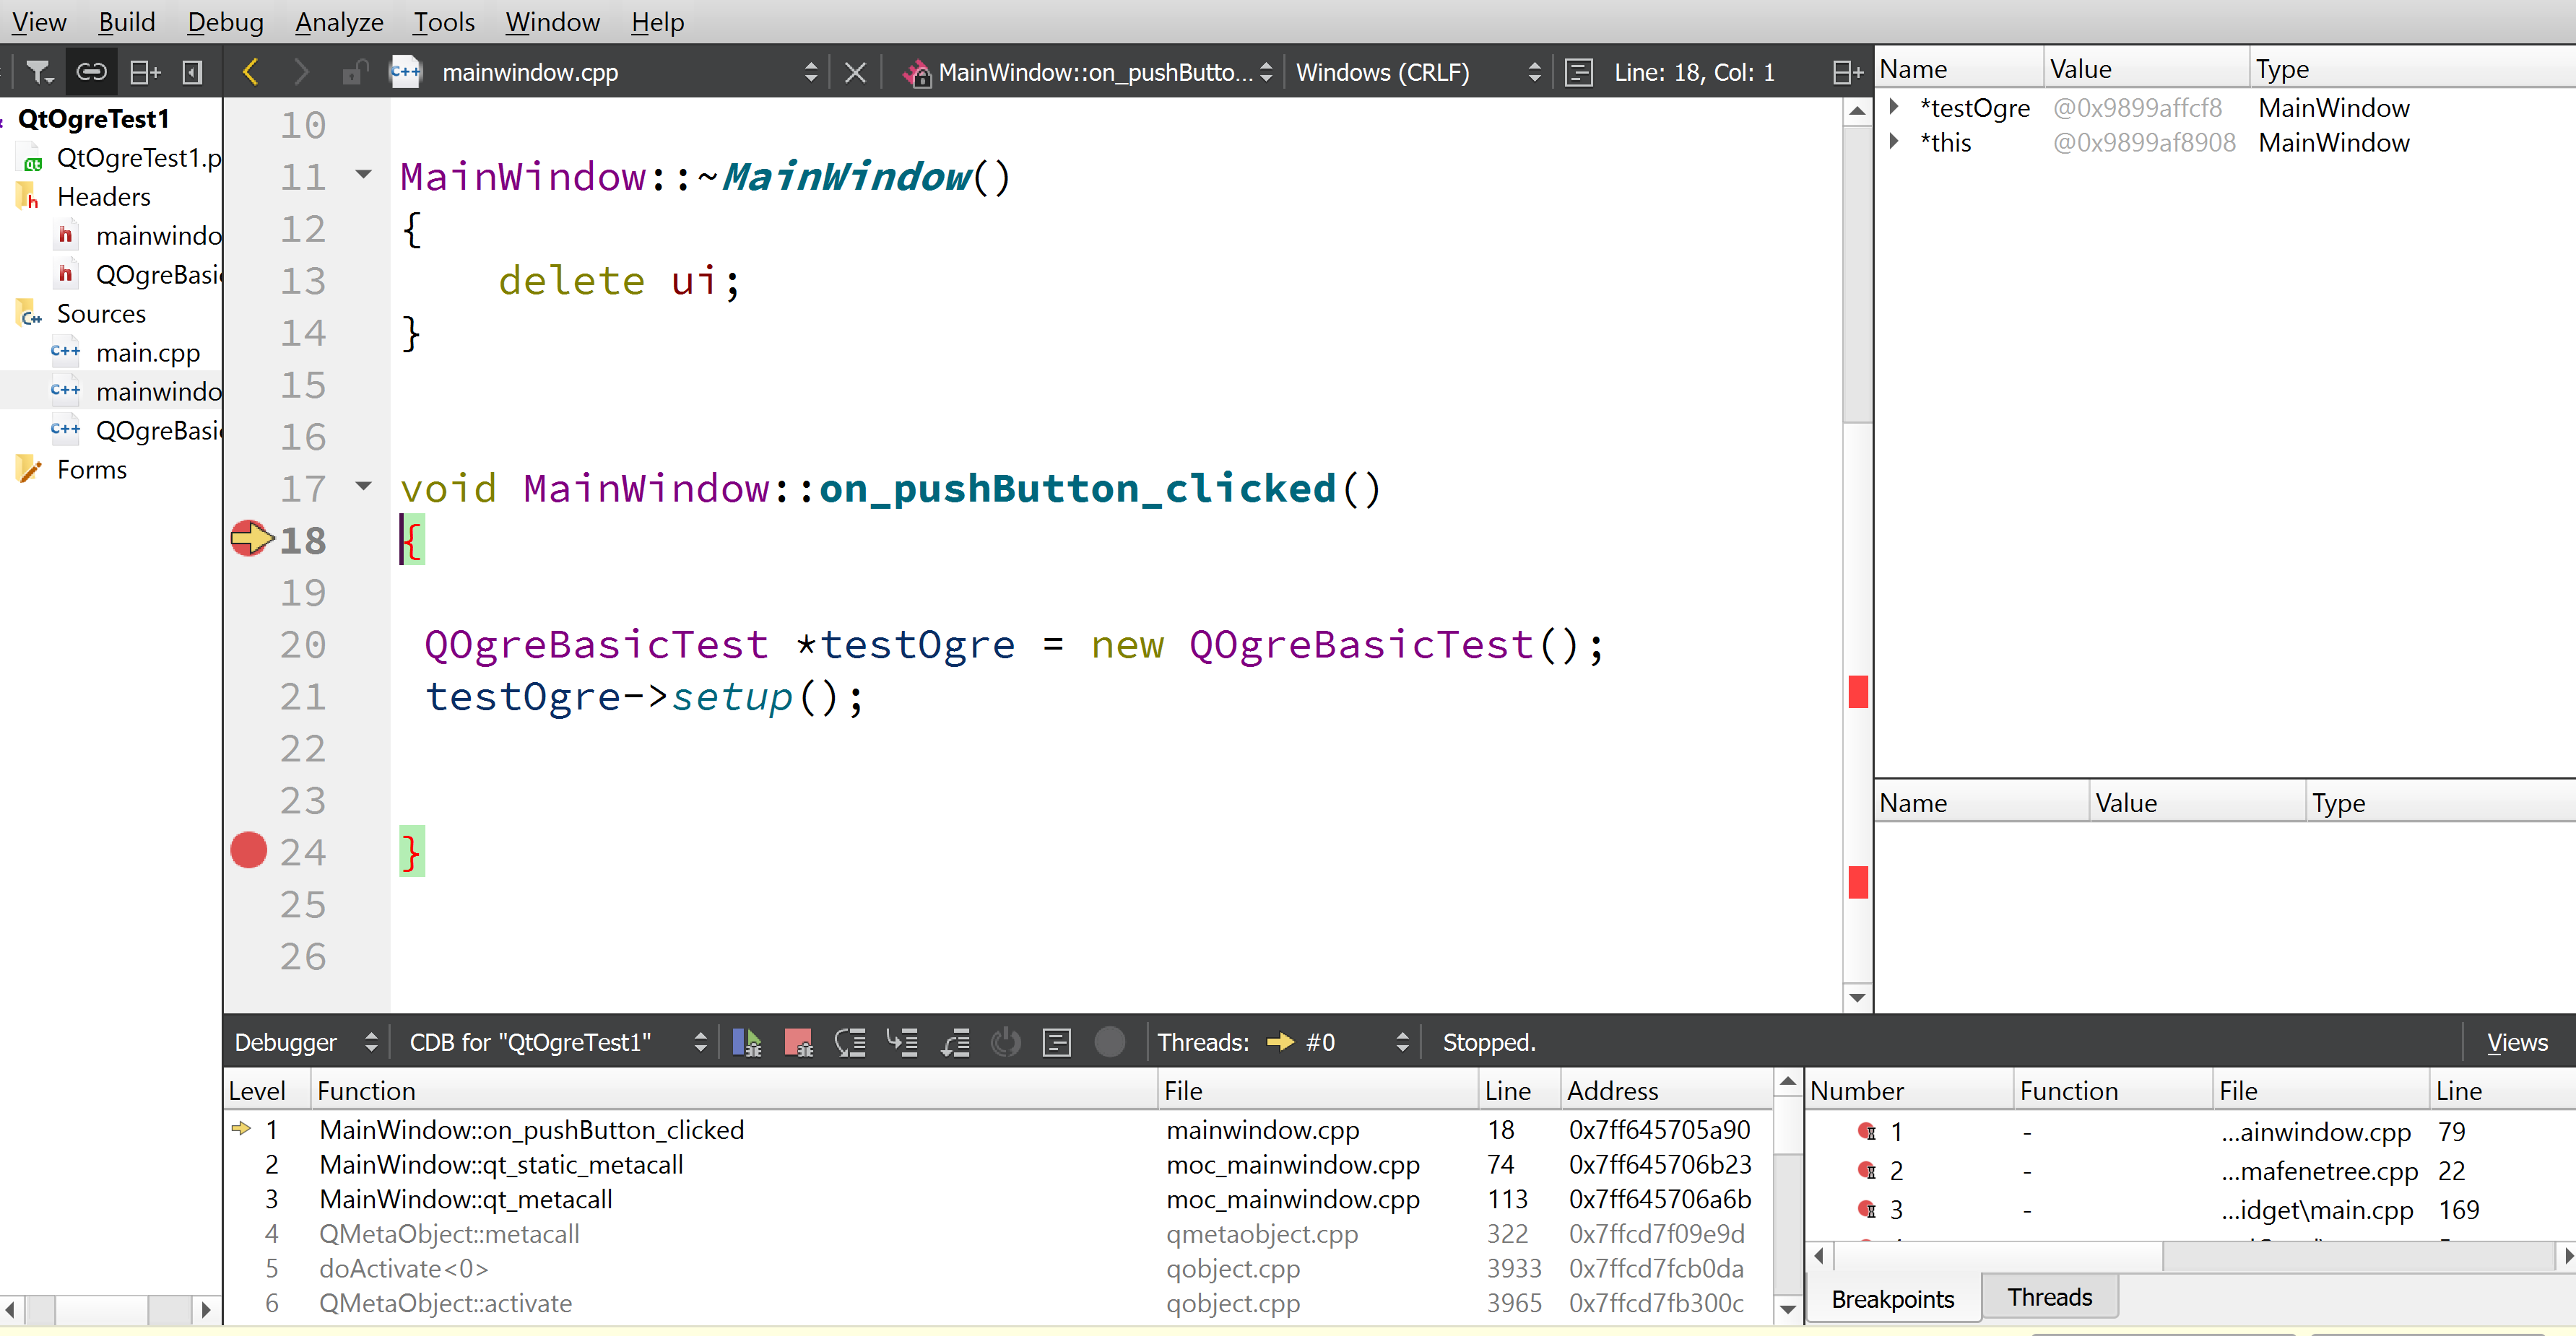Switch the Debugger output pane dropdown
The height and width of the screenshot is (1336, 2576).
click(x=305, y=1042)
